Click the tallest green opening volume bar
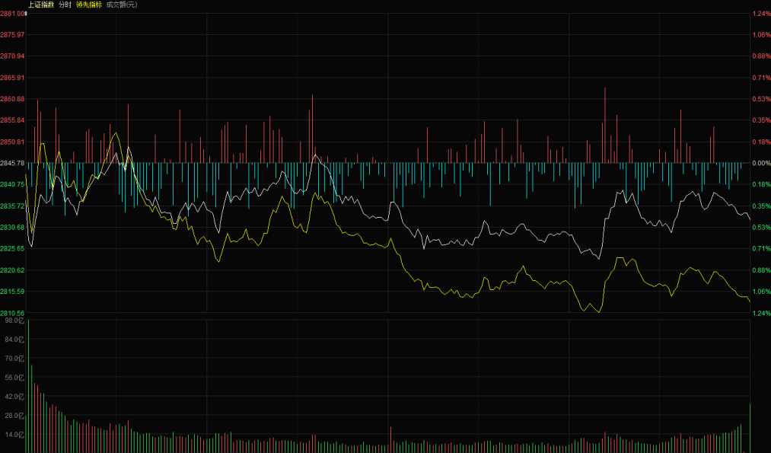This screenshot has width=771, height=453. pyautogui.click(x=28, y=386)
